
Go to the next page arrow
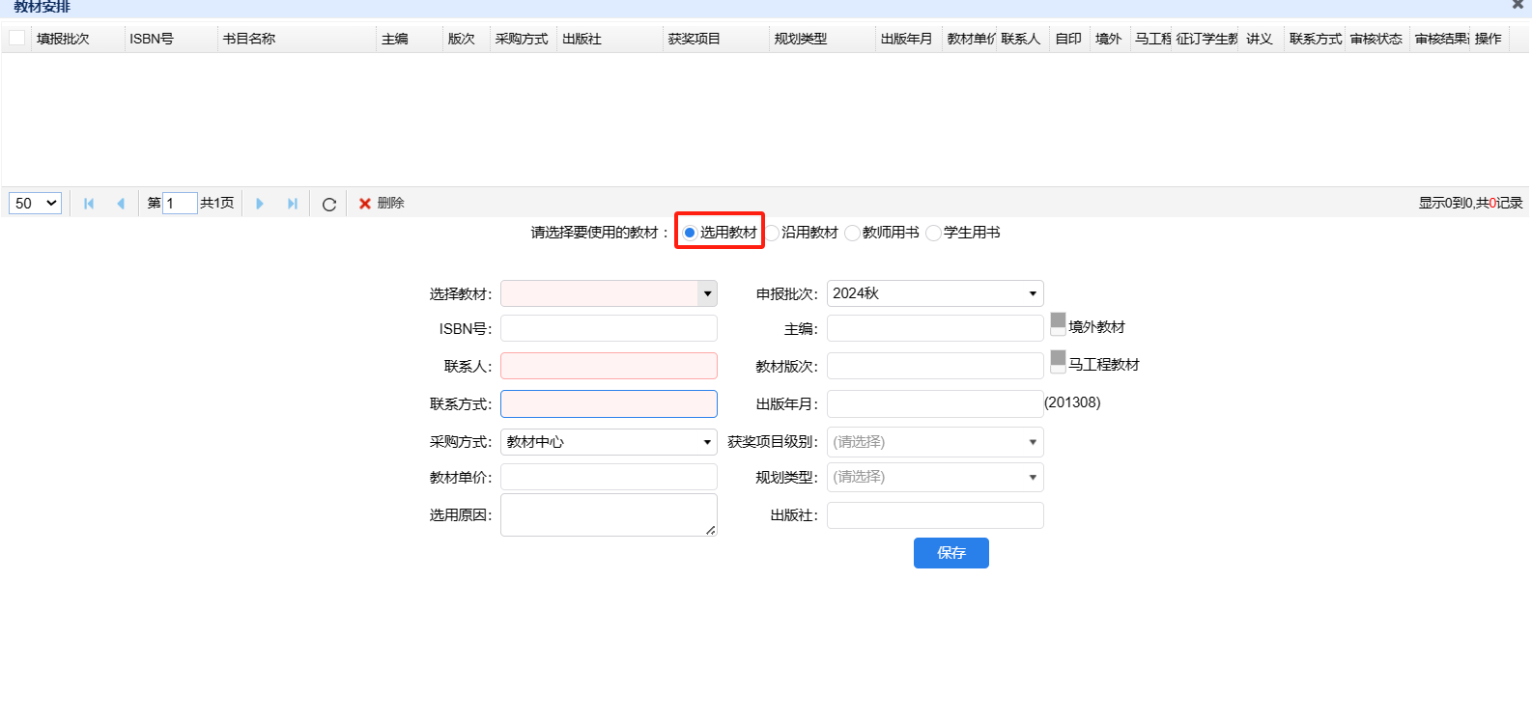tap(260, 204)
